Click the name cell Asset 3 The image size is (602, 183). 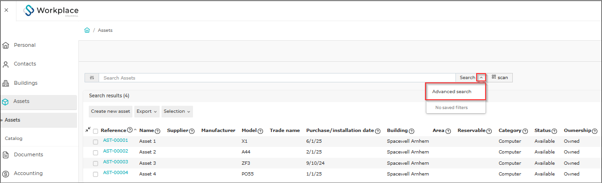coord(147,163)
